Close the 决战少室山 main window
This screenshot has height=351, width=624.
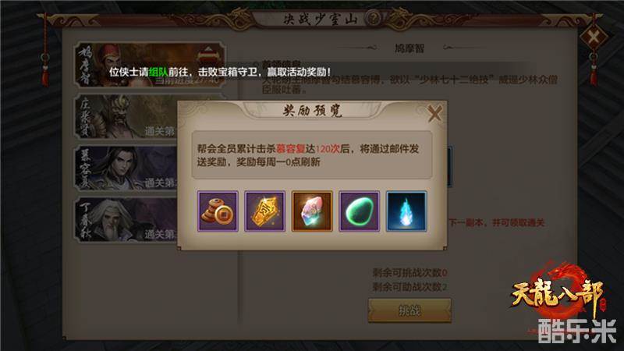tap(594, 37)
